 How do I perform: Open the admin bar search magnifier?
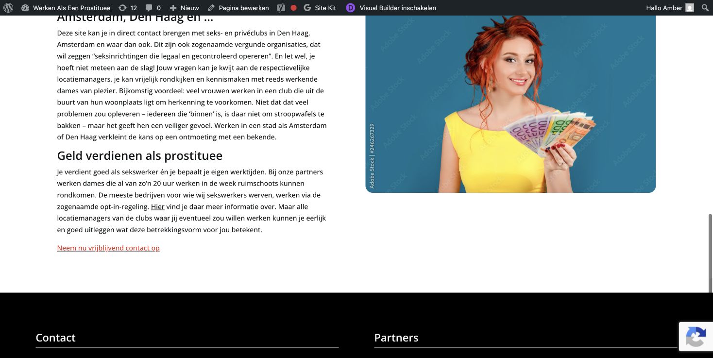tap(705, 8)
